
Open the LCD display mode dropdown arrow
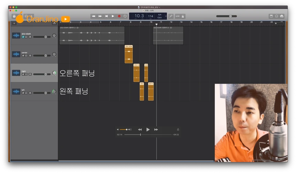(166, 16)
